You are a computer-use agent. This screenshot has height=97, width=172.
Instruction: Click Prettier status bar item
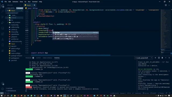[161, 93]
